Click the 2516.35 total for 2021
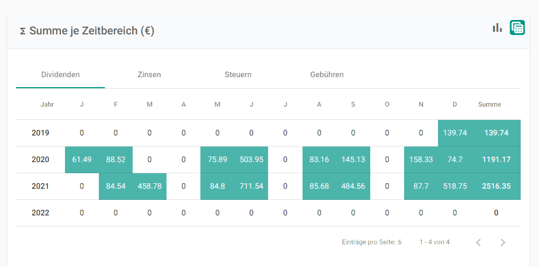This screenshot has height=267, width=539. pos(496,187)
